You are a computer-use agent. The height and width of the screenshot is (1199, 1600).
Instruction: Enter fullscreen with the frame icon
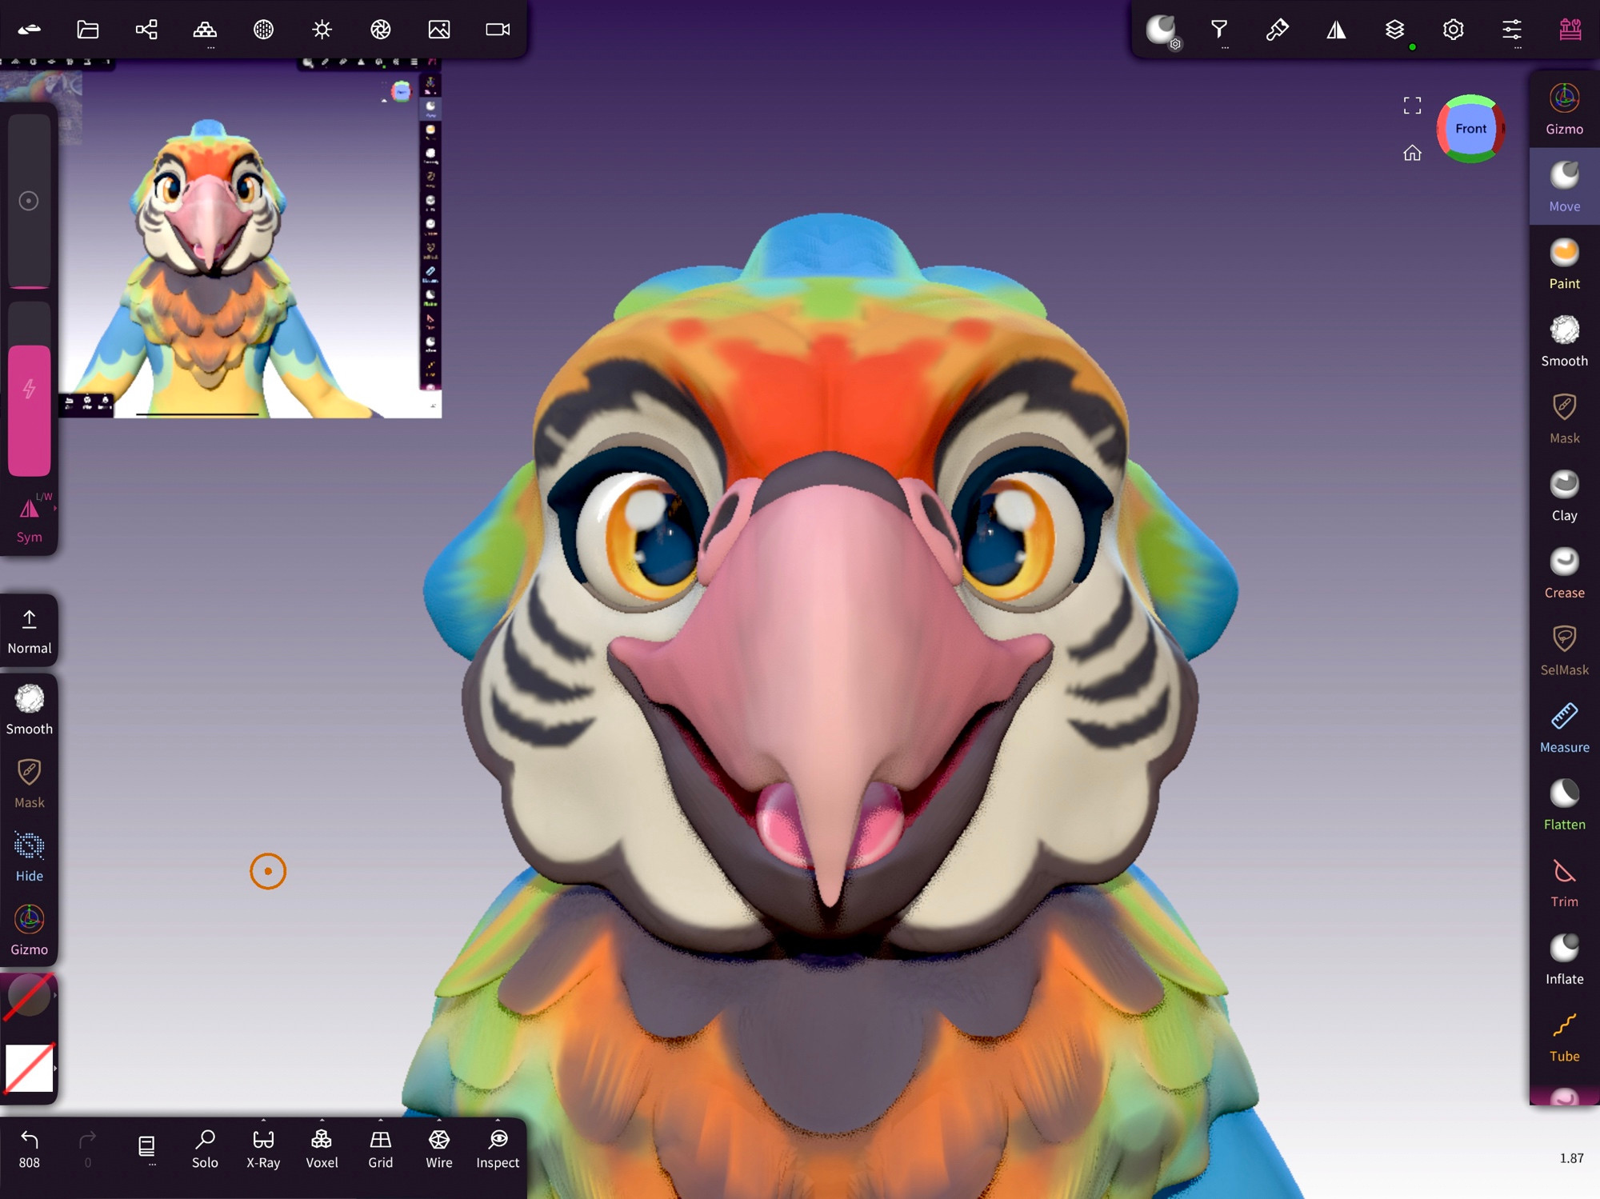point(1412,106)
